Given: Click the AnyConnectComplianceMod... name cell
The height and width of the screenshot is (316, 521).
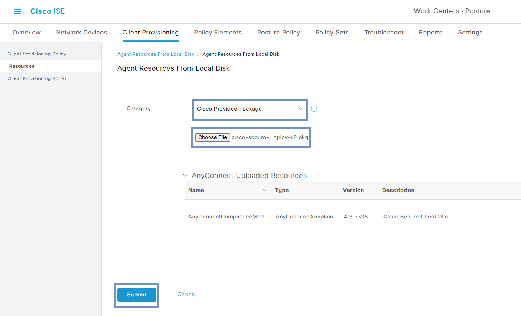Looking at the screenshot, I should click(228, 217).
